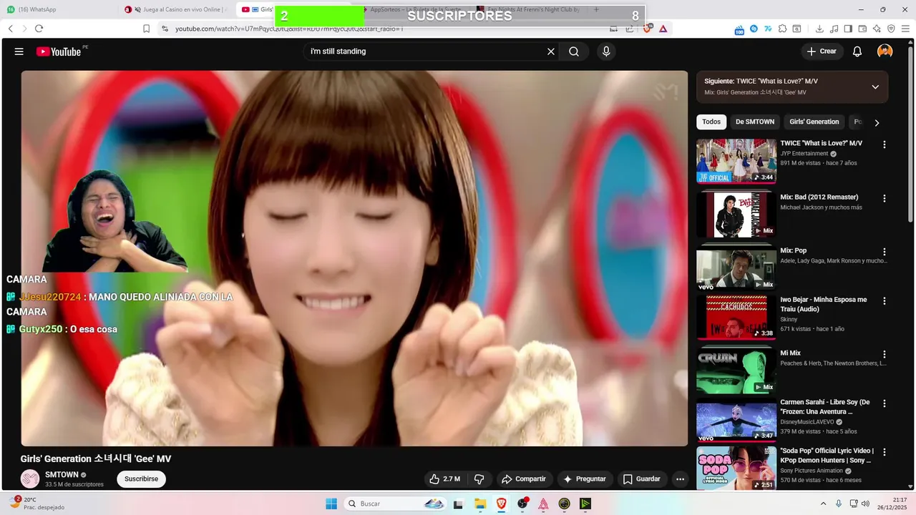Save video with Guardar button
This screenshot has height=515, width=916.
[642, 479]
